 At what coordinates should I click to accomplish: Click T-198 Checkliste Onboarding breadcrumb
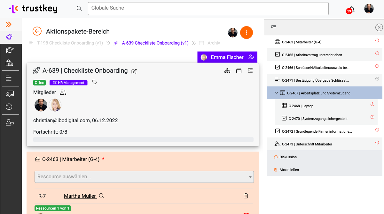(x=70, y=43)
